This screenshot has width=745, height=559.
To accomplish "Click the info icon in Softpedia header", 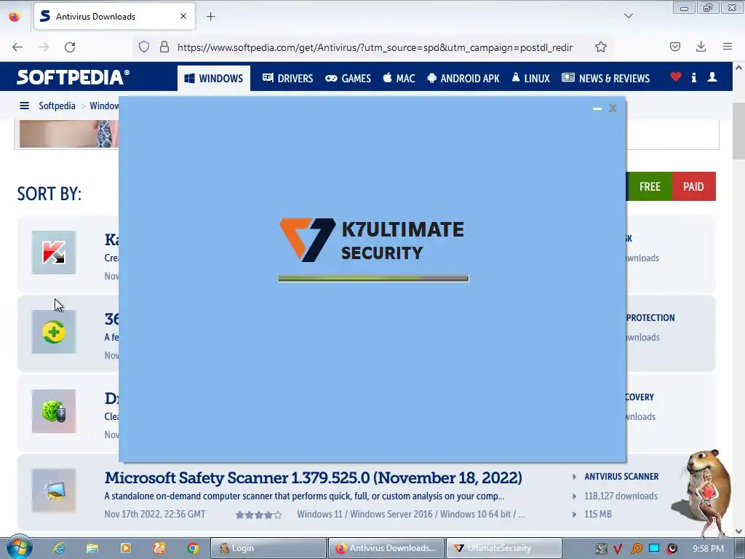I will click(693, 77).
